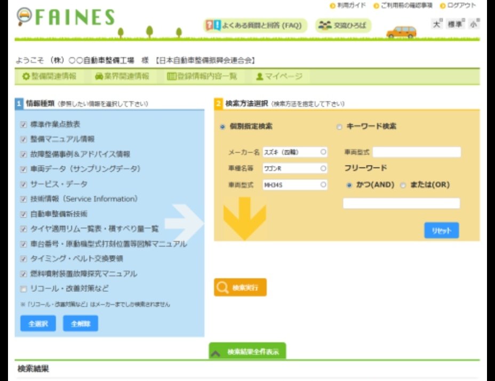Screen dimensions: 495x381
Task: Click the car icon beside 業界関連情報
Action: (x=99, y=76)
